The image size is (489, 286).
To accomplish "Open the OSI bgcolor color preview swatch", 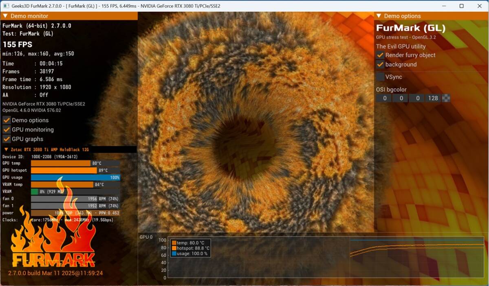I will tap(446, 98).
